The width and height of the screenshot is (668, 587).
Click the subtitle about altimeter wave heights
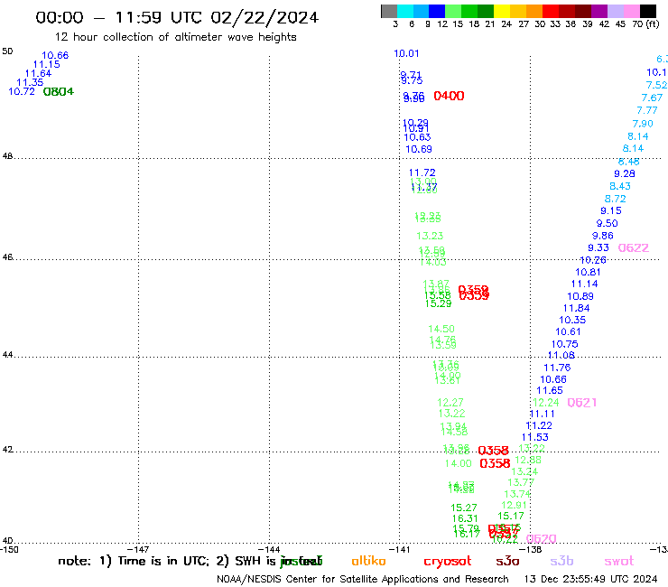(x=175, y=37)
